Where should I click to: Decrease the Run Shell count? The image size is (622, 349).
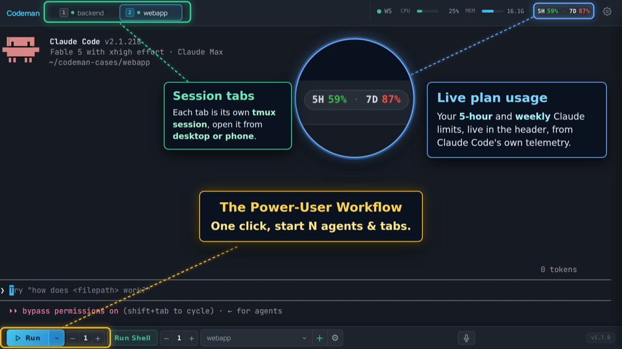click(166, 338)
